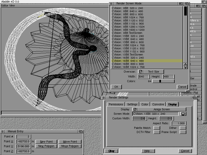Click the Overscan cycle arrow icon
Viewport: 207px width, 155px height.
(141, 72)
